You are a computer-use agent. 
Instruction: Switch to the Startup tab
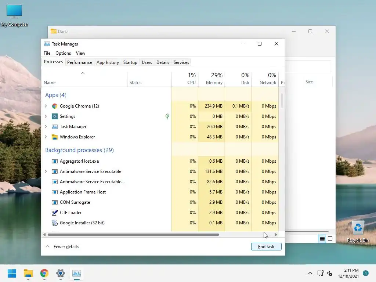point(130,62)
